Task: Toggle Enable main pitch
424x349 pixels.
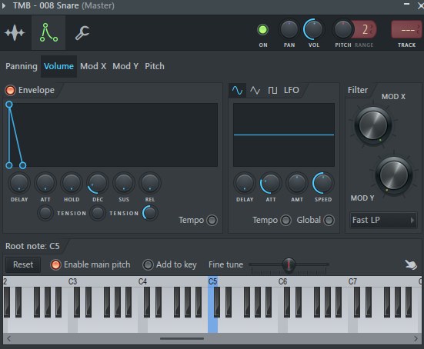Action: click(x=55, y=264)
